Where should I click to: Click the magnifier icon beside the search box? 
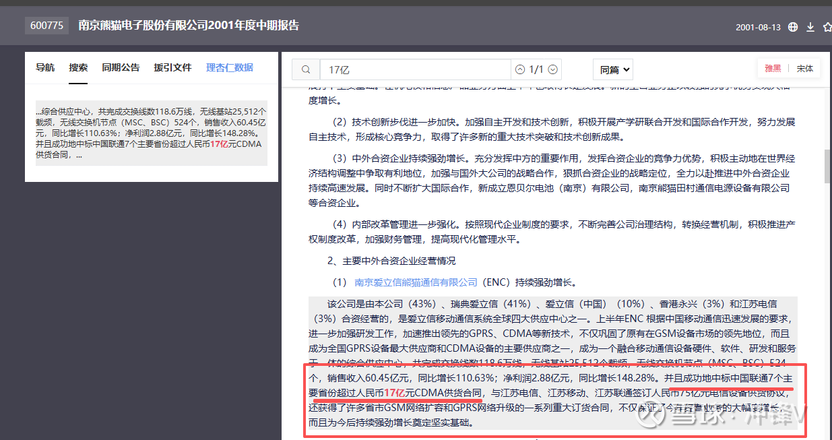(306, 69)
